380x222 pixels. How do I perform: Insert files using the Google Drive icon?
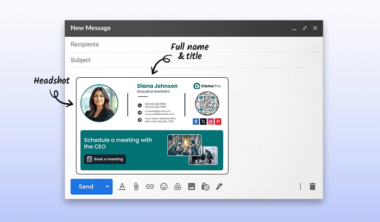tap(177, 186)
